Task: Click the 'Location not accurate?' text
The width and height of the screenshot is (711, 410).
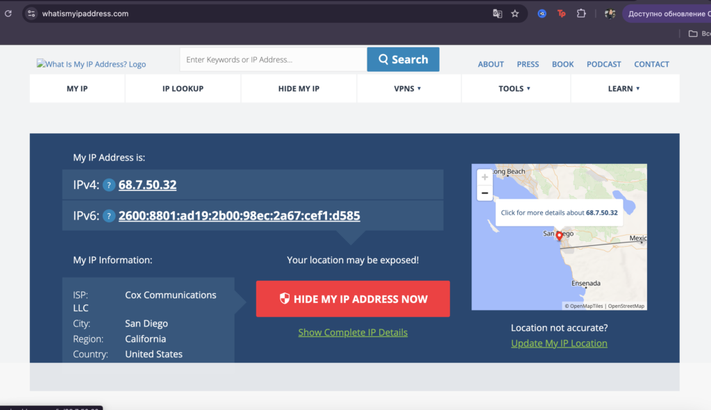Action: click(559, 328)
